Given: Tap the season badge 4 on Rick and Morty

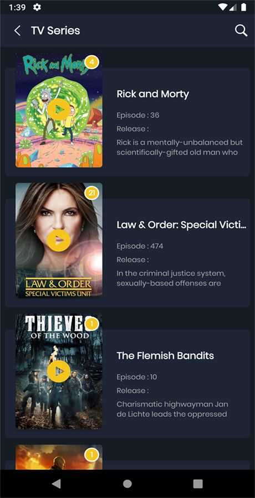Looking at the screenshot, I should (x=91, y=62).
